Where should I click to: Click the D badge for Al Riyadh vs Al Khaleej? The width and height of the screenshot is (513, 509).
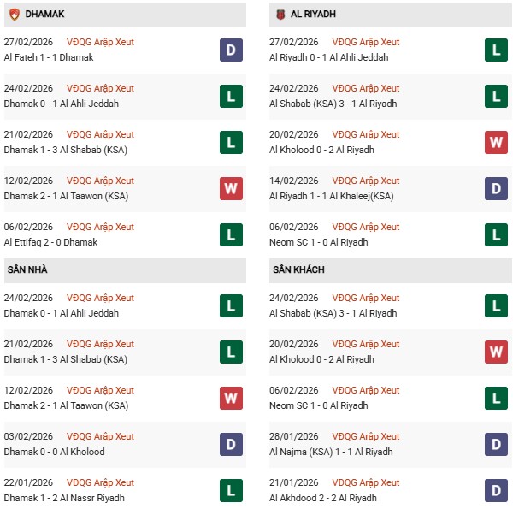pos(496,188)
